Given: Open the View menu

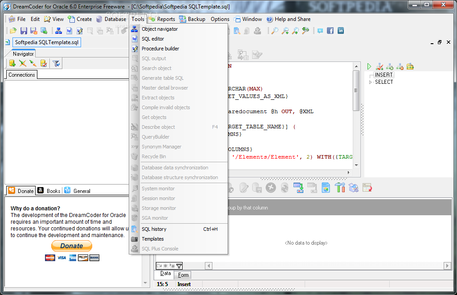Looking at the screenshot, I should click(x=53, y=19).
